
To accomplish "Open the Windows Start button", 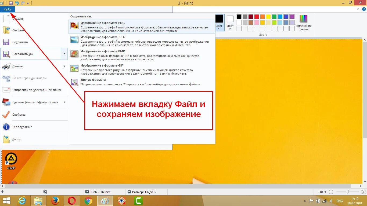I will click(x=6, y=201).
